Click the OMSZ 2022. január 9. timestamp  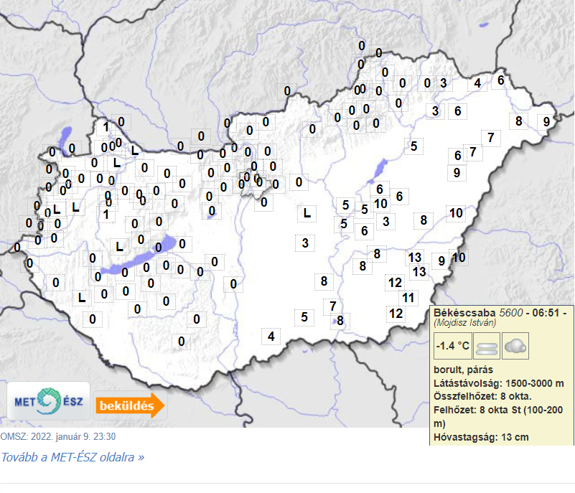coord(58,436)
